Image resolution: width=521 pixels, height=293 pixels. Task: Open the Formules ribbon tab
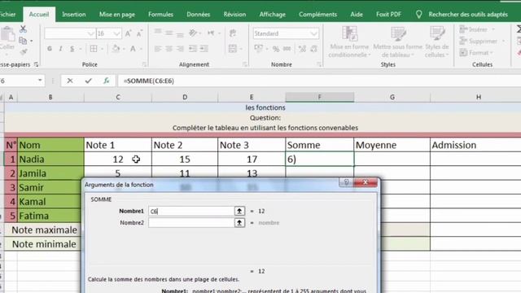point(160,15)
